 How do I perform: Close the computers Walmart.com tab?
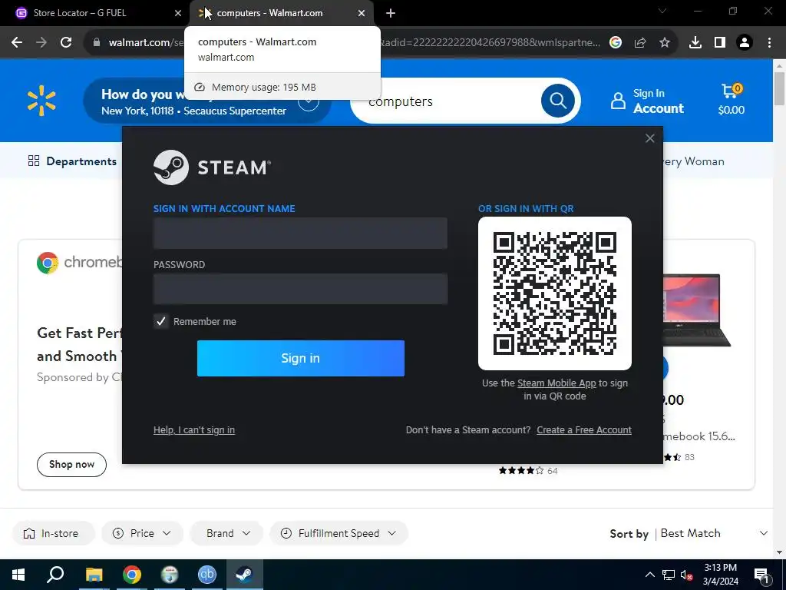362,13
